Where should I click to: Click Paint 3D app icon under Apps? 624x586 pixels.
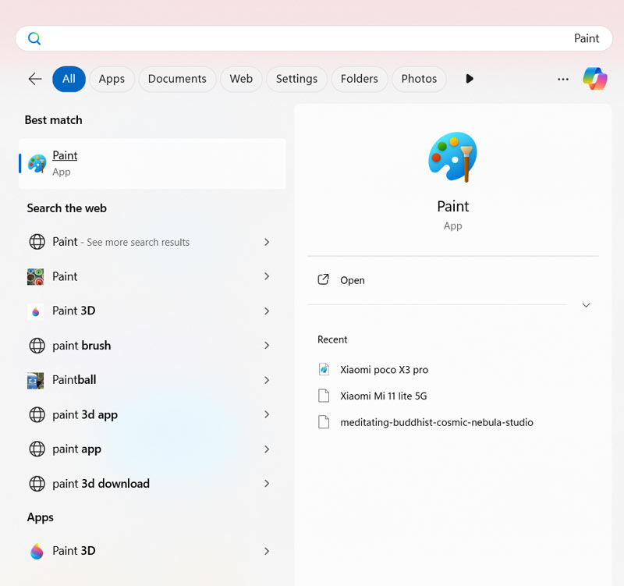[x=37, y=552]
